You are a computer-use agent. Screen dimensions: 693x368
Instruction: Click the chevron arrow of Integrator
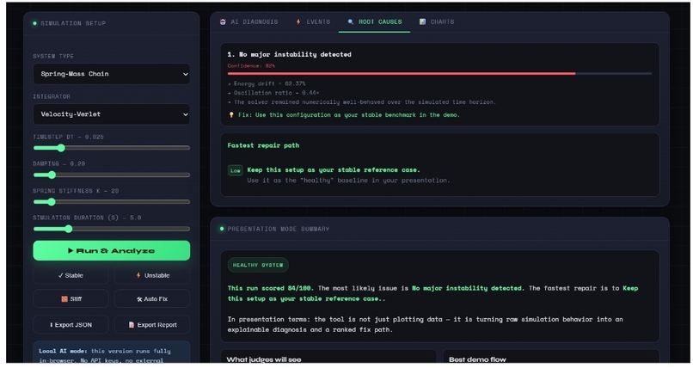click(x=185, y=114)
